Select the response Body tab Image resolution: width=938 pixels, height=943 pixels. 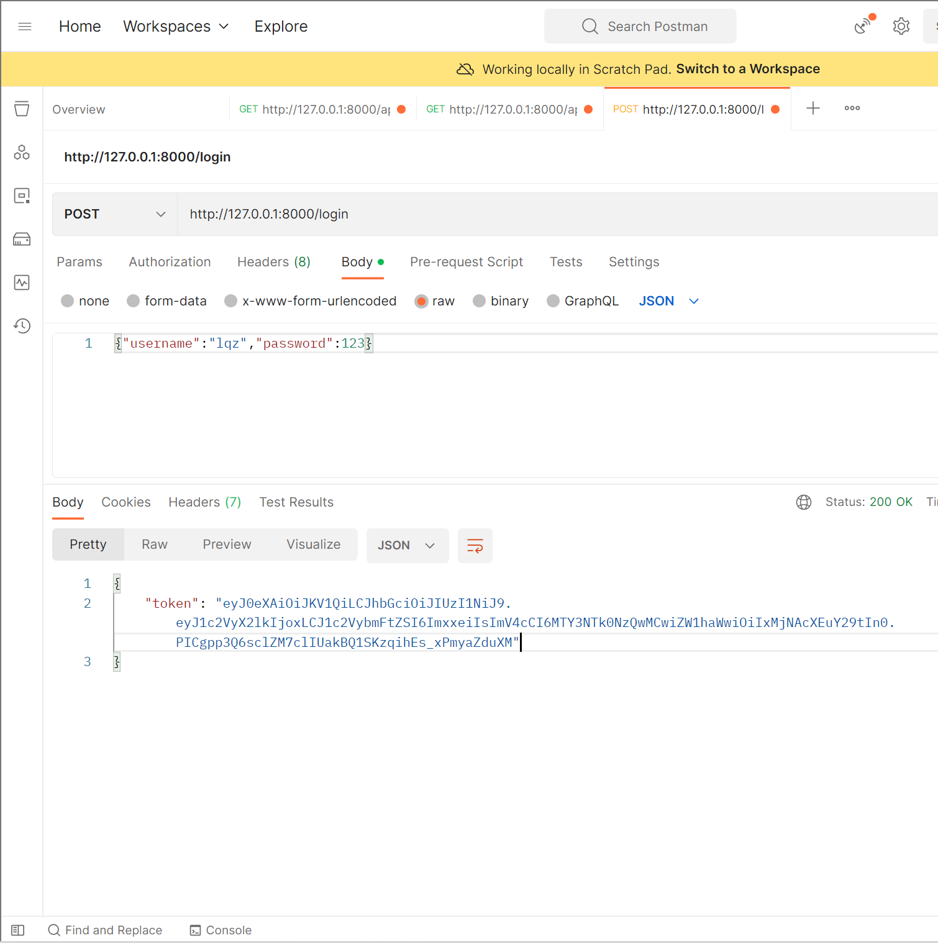point(68,502)
